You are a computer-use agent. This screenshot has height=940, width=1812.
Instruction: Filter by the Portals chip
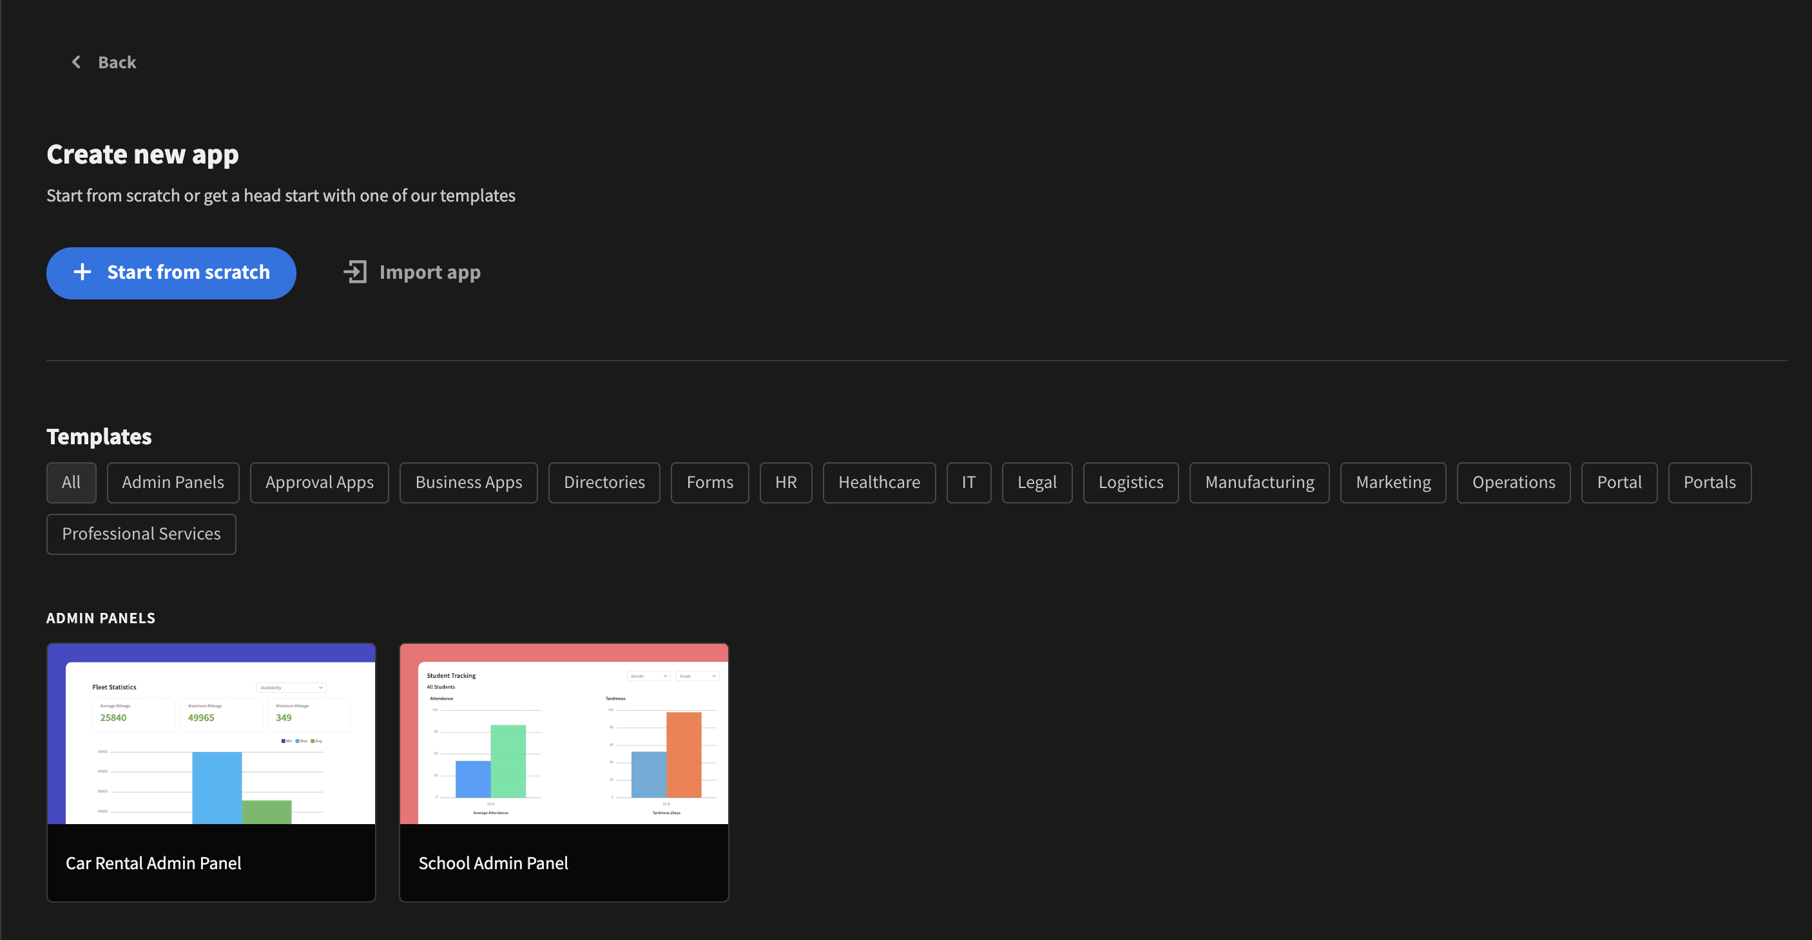click(1710, 482)
